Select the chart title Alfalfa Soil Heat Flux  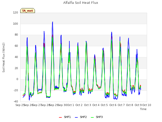[x=81, y=3]
